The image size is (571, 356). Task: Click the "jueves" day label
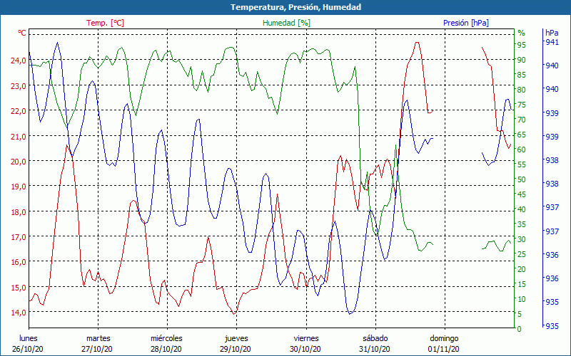(236, 339)
